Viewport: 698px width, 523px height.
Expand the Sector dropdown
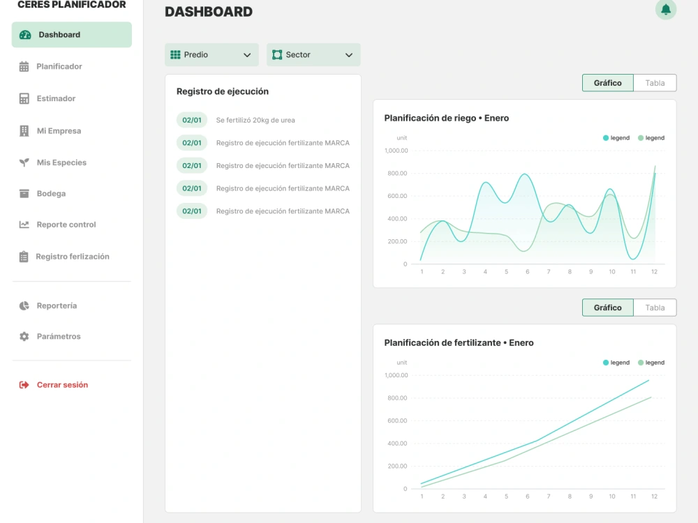click(x=313, y=54)
